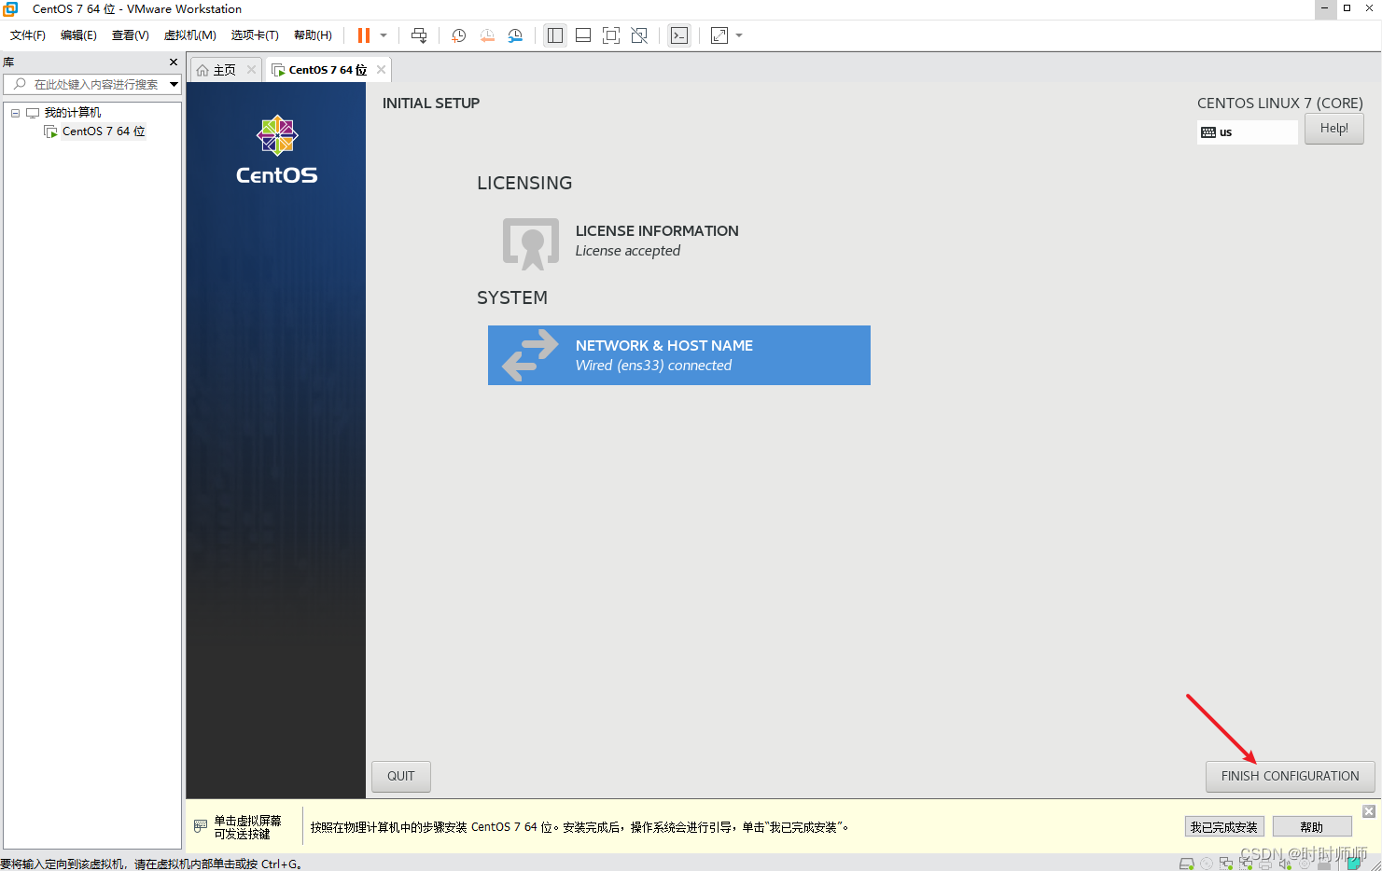This screenshot has width=1382, height=871.
Task: Click the network arrows icon
Action: (x=530, y=355)
